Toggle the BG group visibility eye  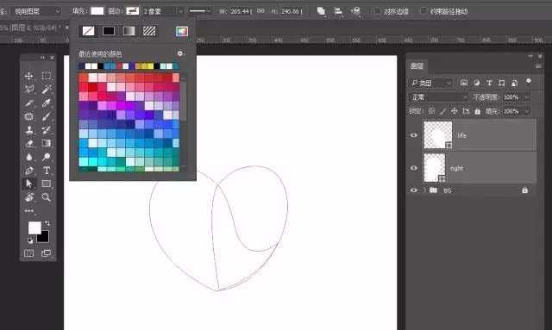coord(414,190)
